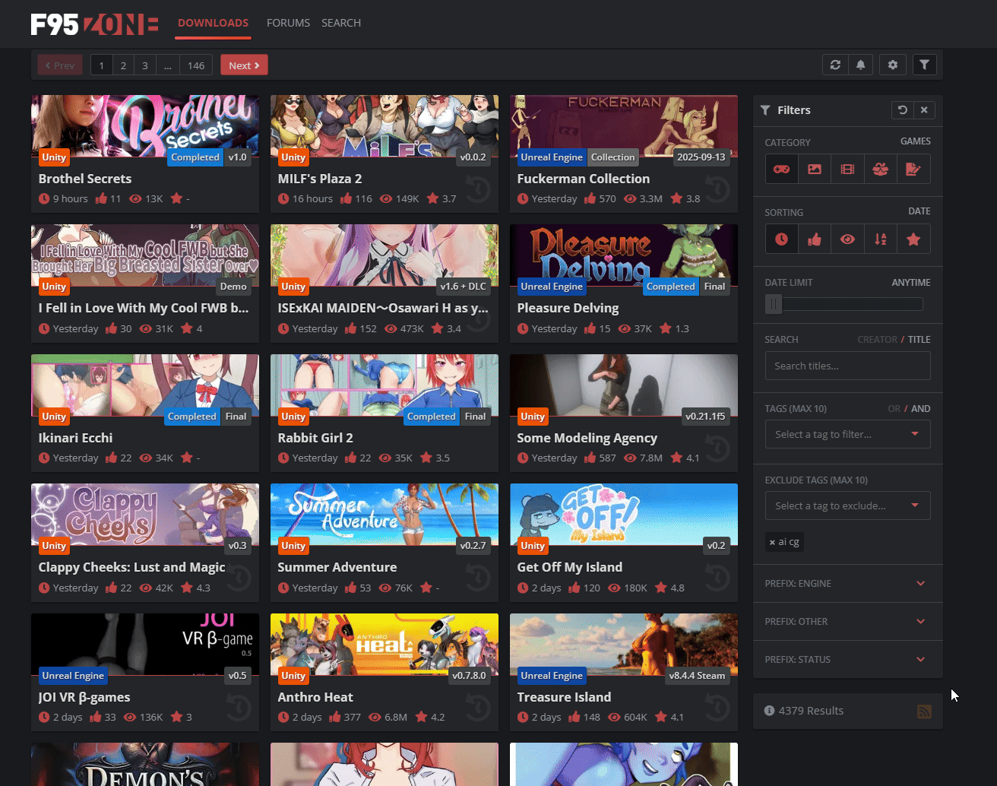Select the film strip animations category icon
The height and width of the screenshot is (786, 997).
(x=847, y=170)
